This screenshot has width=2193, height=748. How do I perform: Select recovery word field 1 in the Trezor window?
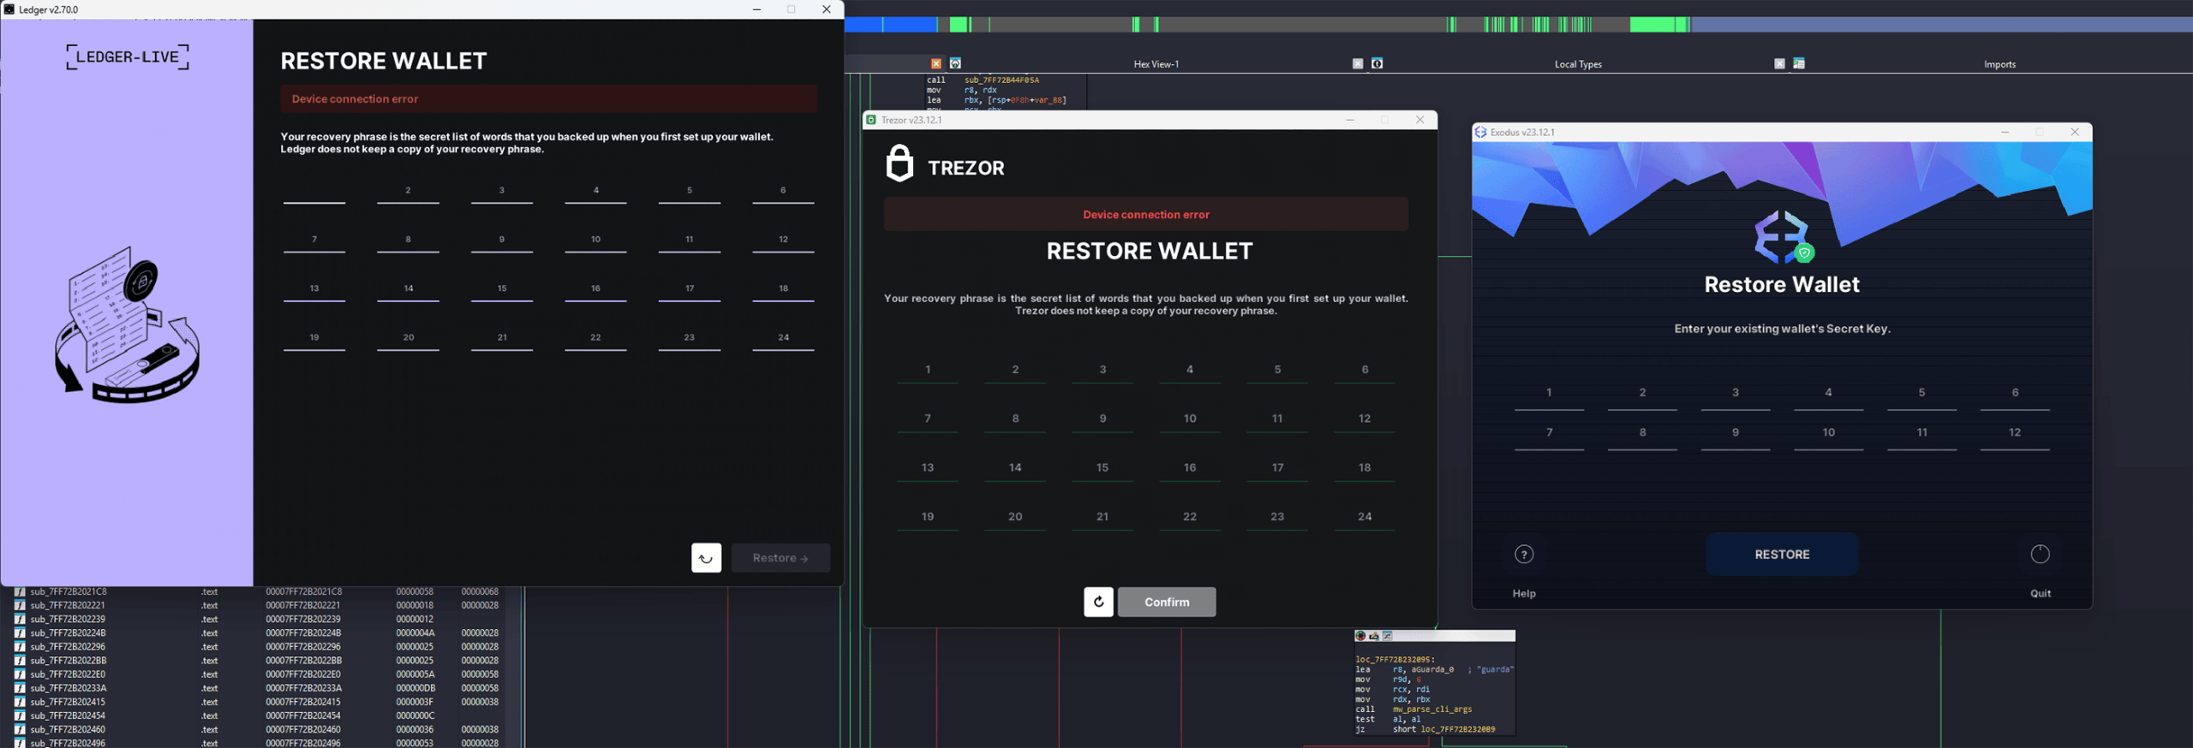click(x=928, y=372)
